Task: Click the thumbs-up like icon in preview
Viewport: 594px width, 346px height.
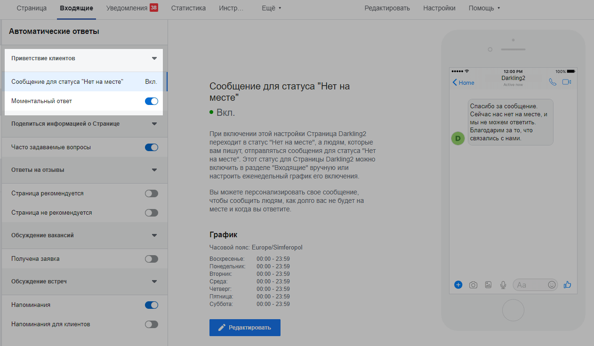Action: coord(567,284)
